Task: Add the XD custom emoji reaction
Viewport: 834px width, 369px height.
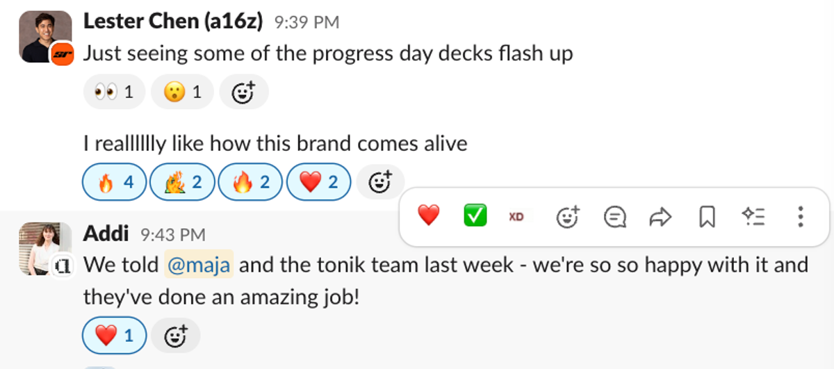Action: click(516, 217)
